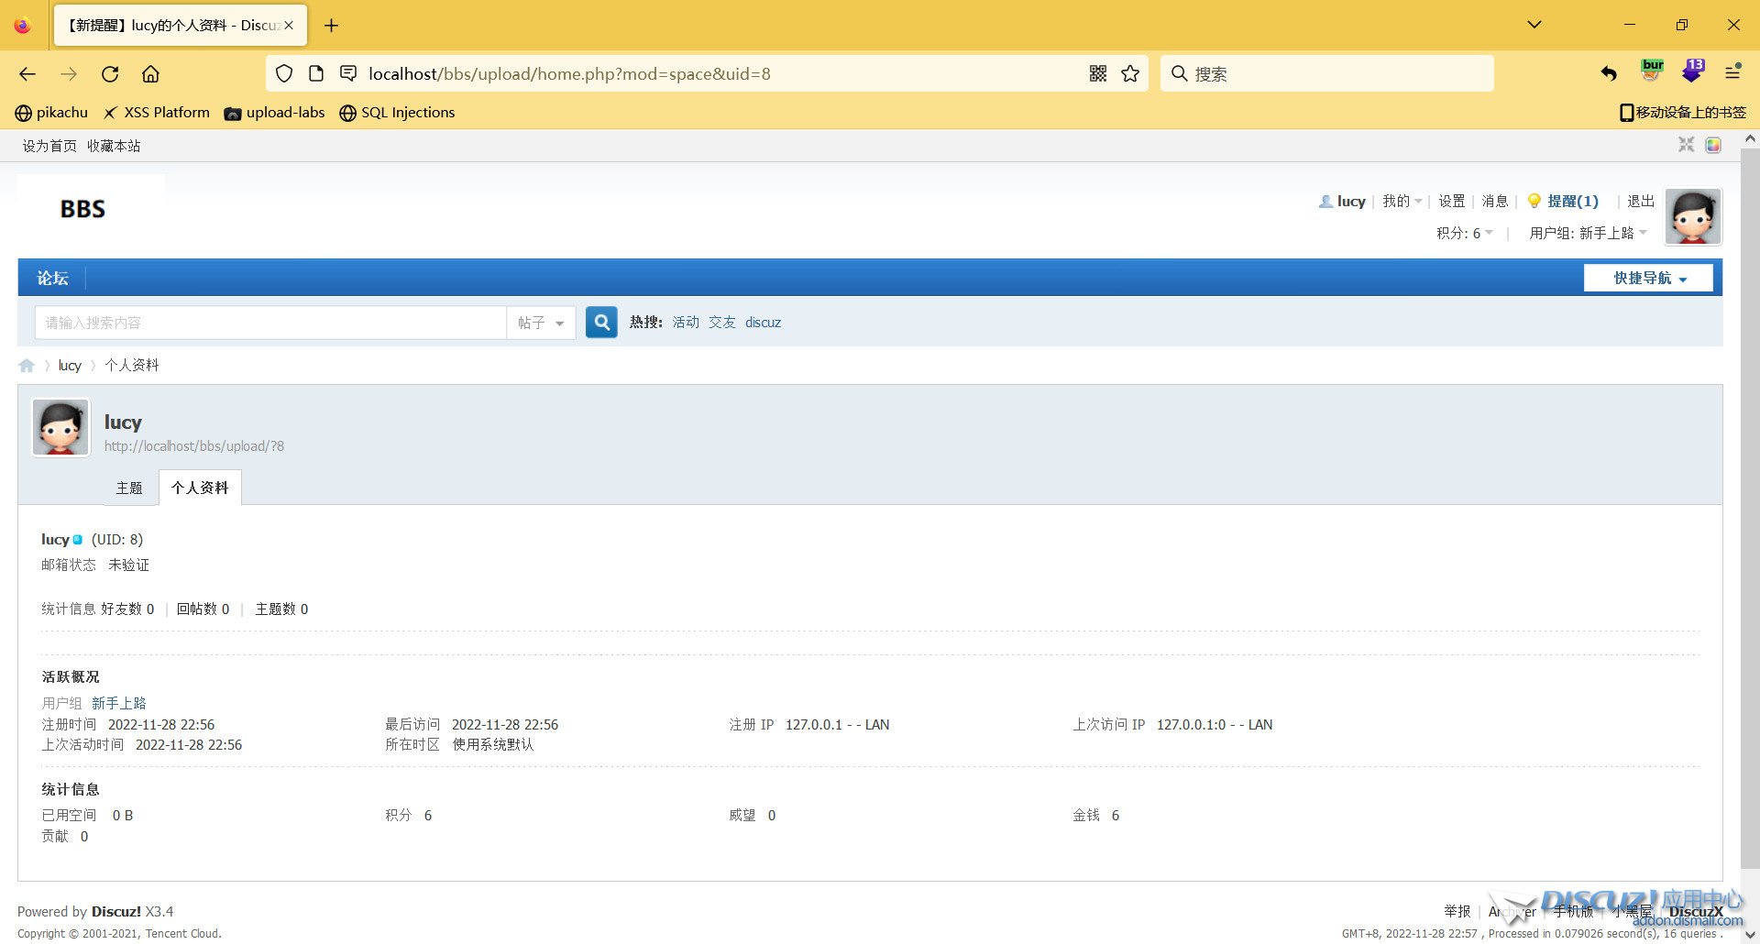
Task: Toggle the widescreen layout icon
Action: pos(1686,145)
